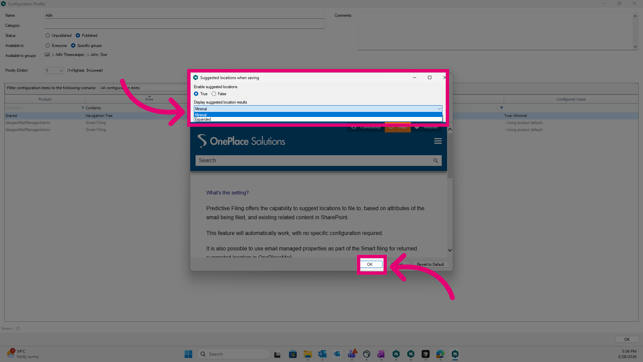Select the True, Minimal configured value cell
This screenshot has width=643, height=362.
tap(515, 116)
